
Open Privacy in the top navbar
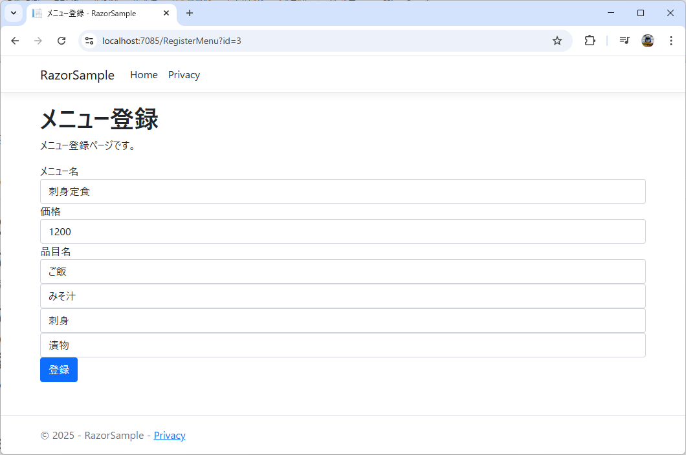(x=184, y=75)
